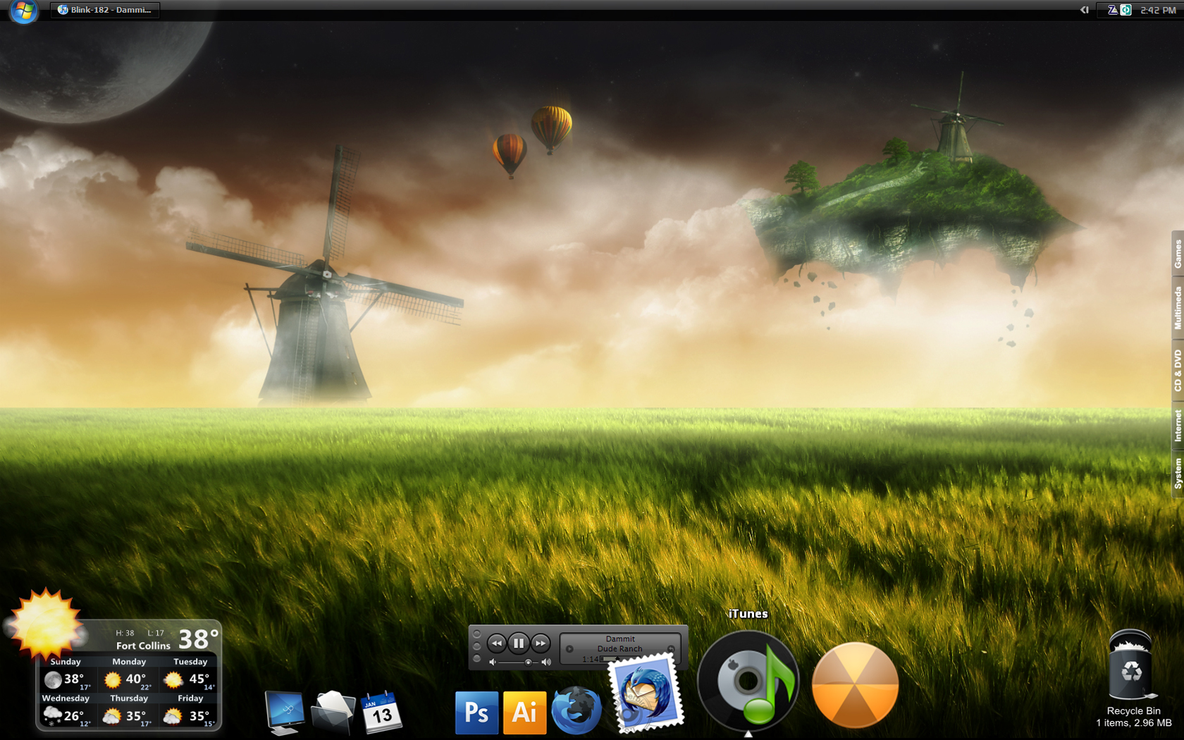Go back to the previous track
The width and height of the screenshot is (1184, 740).
click(497, 643)
